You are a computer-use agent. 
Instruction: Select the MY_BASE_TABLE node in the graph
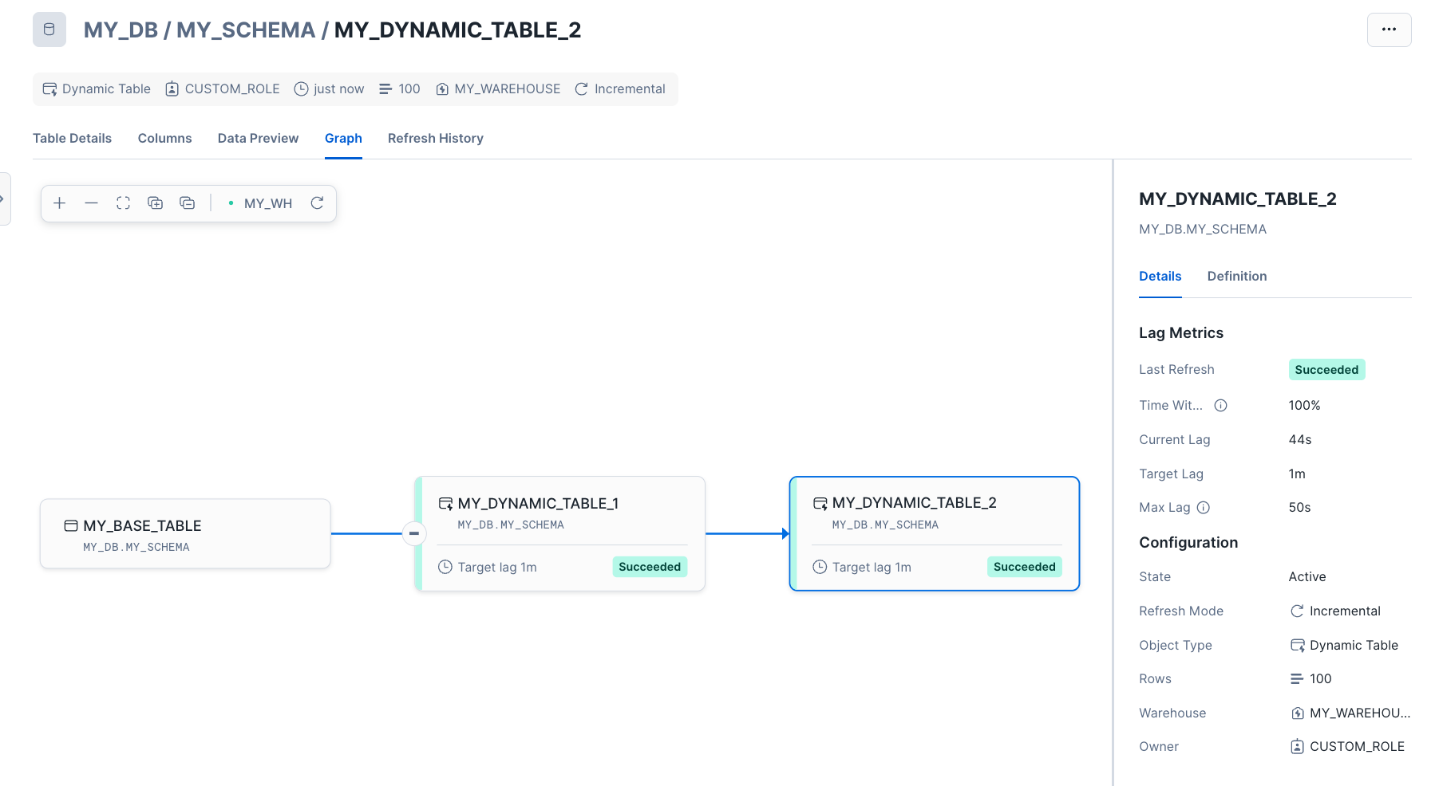184,533
